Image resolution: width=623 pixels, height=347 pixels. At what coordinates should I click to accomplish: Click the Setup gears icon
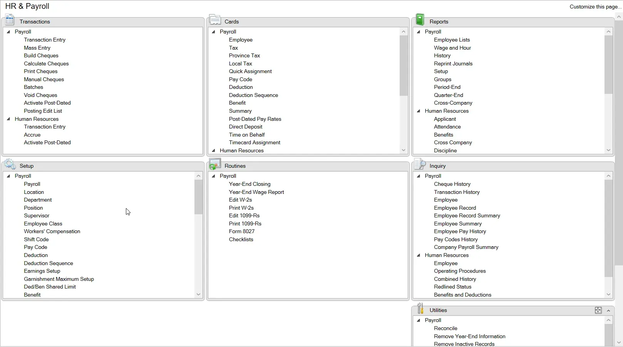10,164
